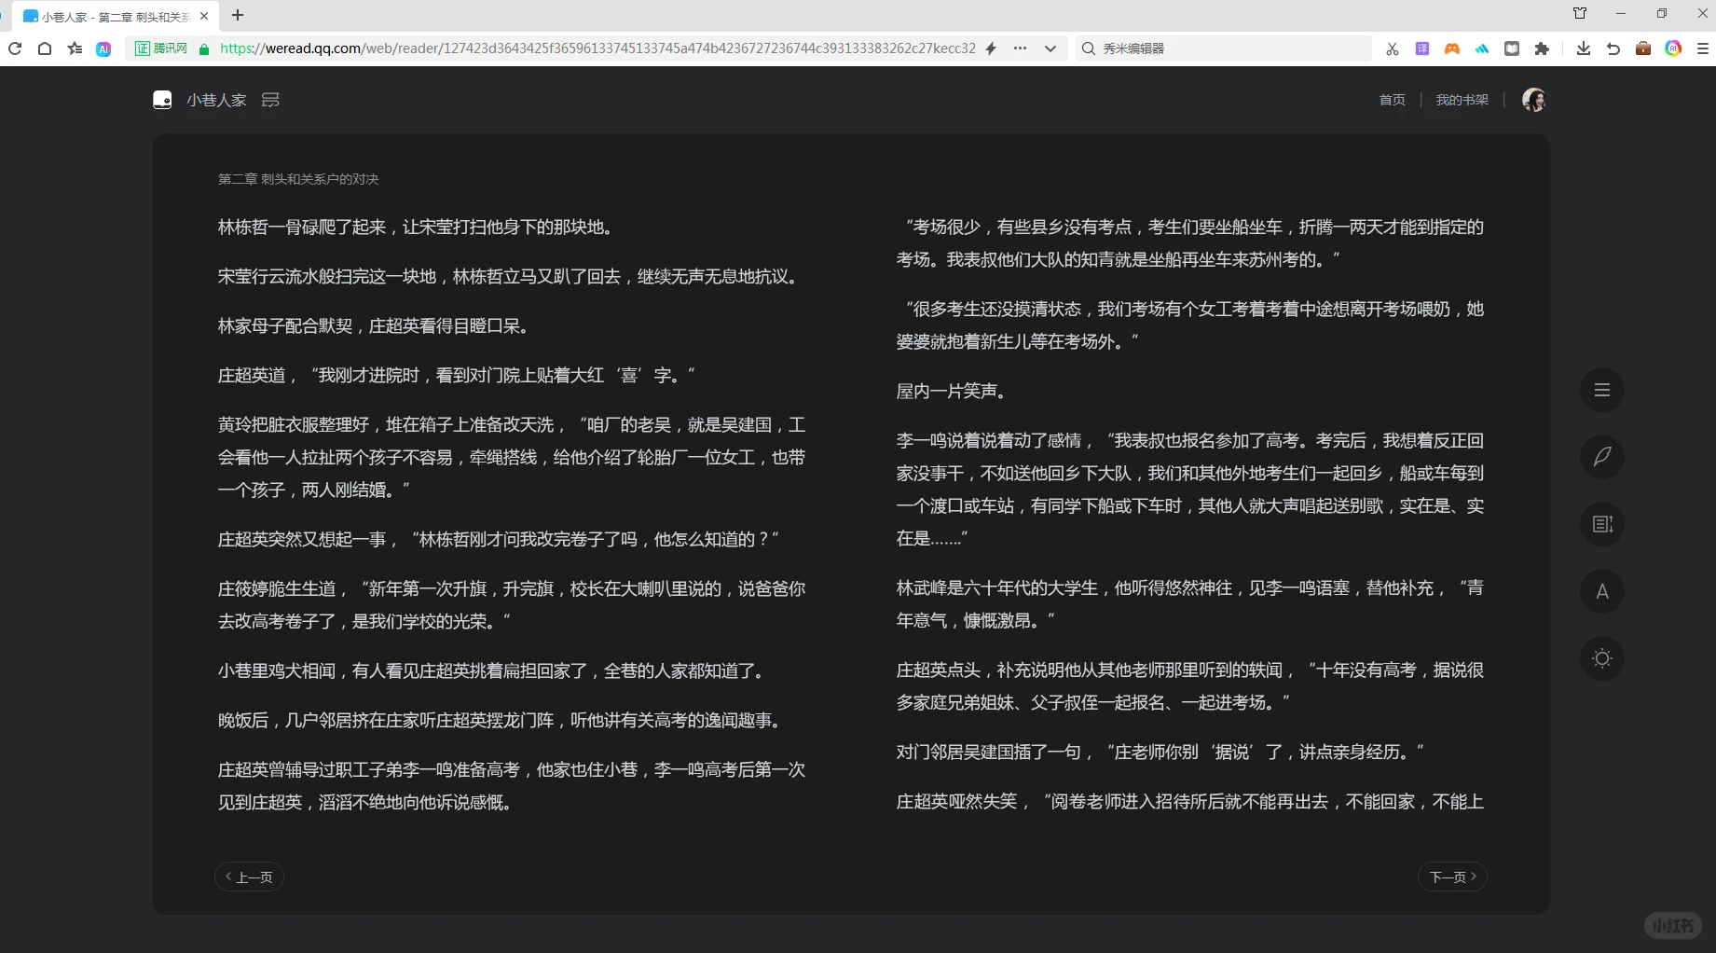
Task: Open the brown briefcase toolbox icon
Action: click(1643, 48)
